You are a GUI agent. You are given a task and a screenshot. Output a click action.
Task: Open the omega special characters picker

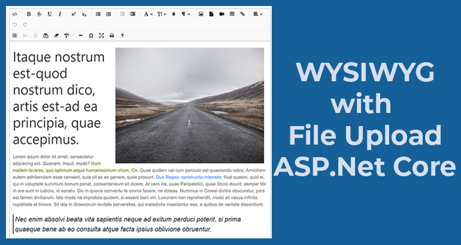tap(91, 35)
